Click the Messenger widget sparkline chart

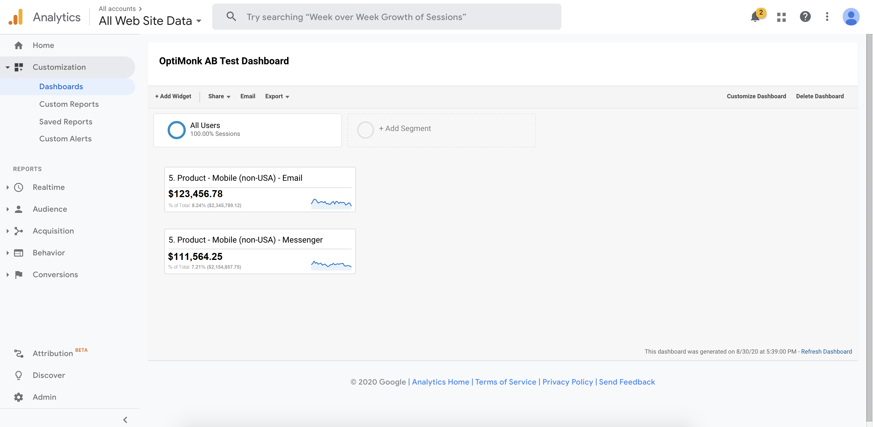coord(331,265)
